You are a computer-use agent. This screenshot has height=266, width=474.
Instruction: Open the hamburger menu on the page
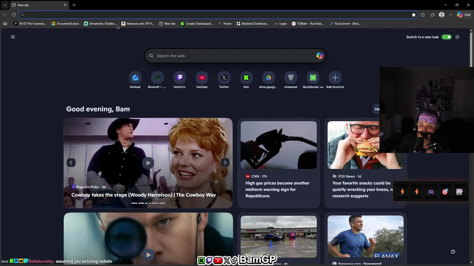pos(13,37)
